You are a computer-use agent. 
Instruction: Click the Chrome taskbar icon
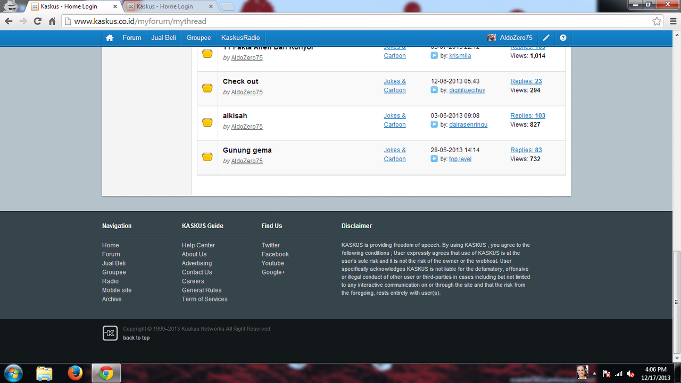click(106, 373)
